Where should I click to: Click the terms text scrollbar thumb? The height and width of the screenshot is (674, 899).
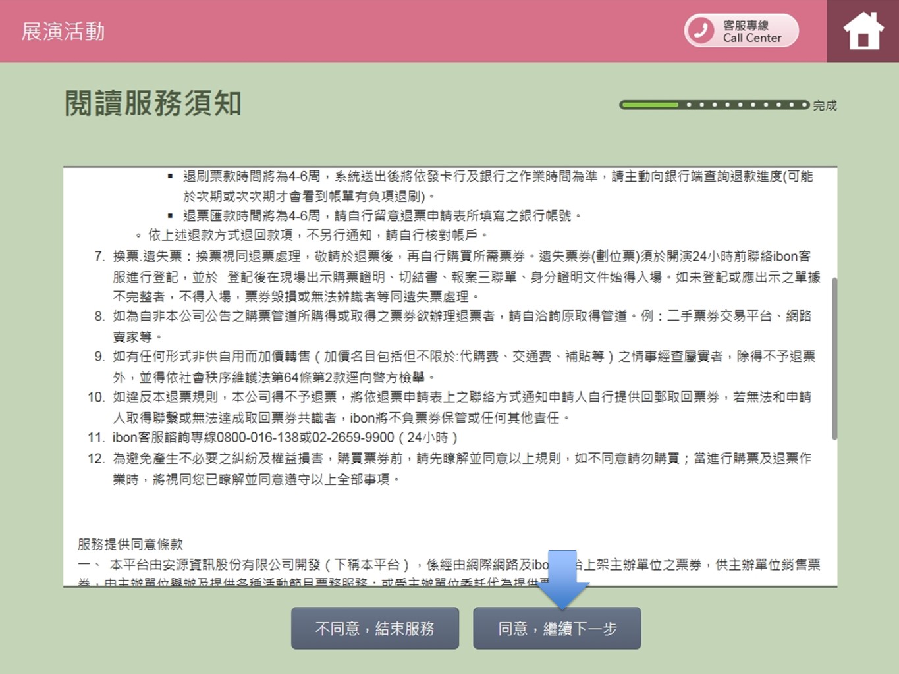[834, 359]
